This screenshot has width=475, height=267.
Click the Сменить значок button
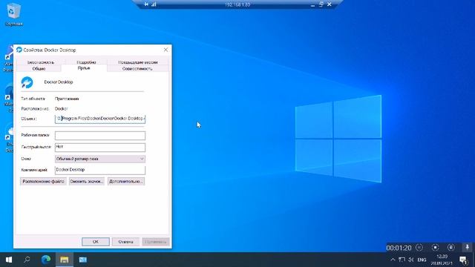point(87,181)
